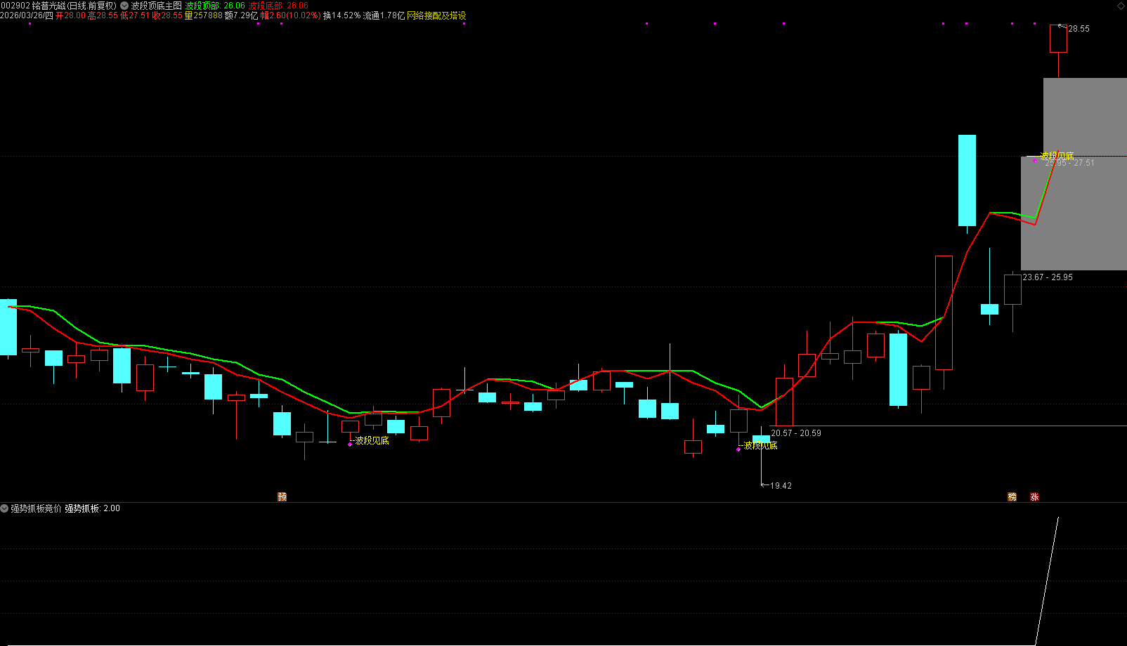Click the rightmost 波段见底 signal label
The height and width of the screenshot is (646, 1127).
pyautogui.click(x=1057, y=156)
